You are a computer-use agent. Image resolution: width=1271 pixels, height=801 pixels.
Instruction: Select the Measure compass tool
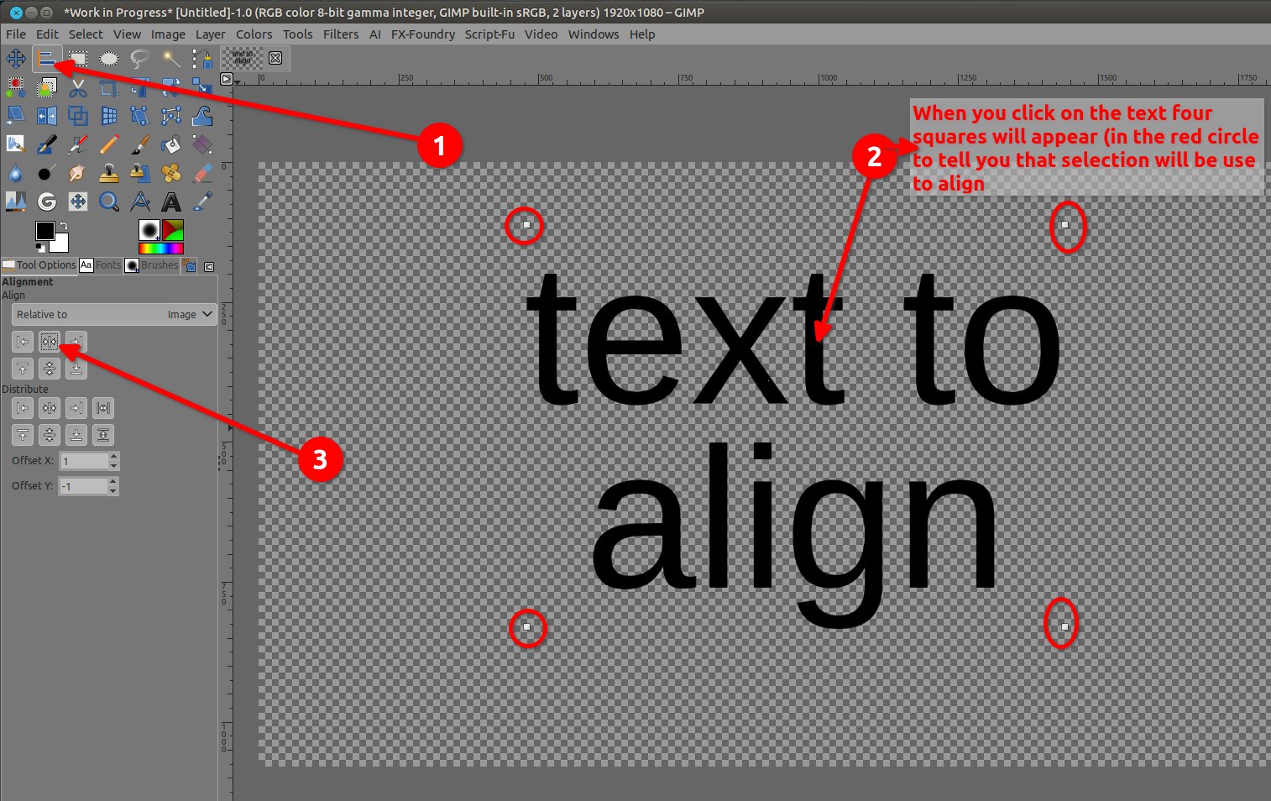coord(140,202)
